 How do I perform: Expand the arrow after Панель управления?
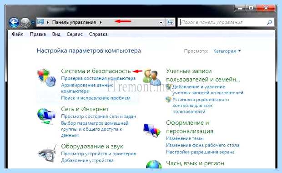click(101, 22)
